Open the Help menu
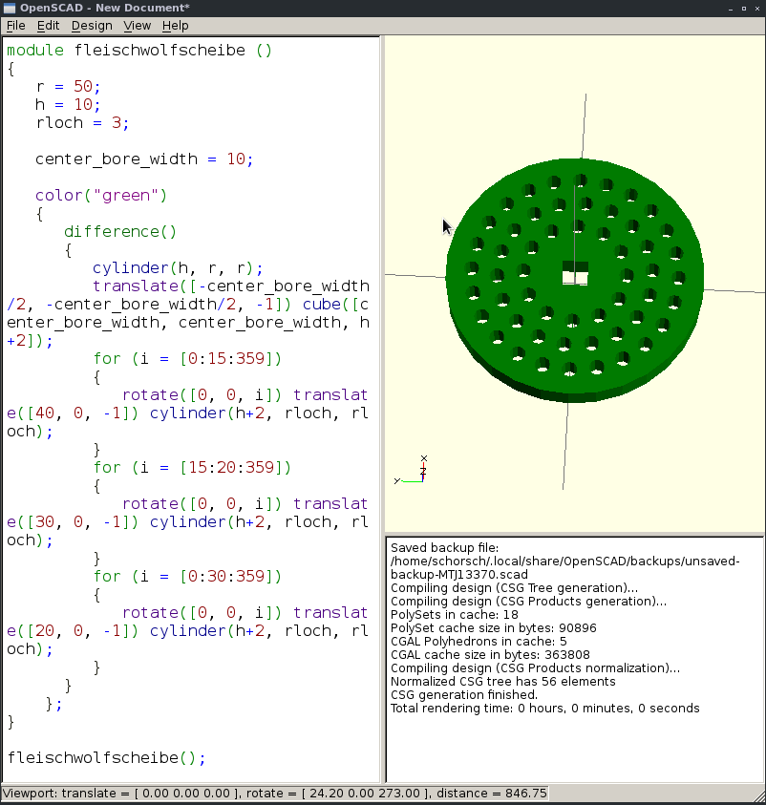This screenshot has height=805, width=766. pyautogui.click(x=176, y=26)
